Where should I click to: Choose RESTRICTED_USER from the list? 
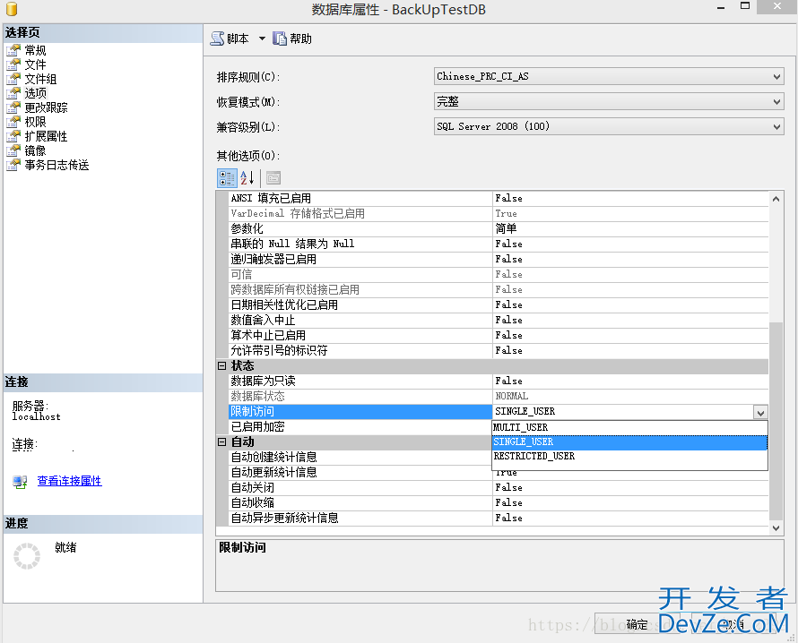[629, 457]
